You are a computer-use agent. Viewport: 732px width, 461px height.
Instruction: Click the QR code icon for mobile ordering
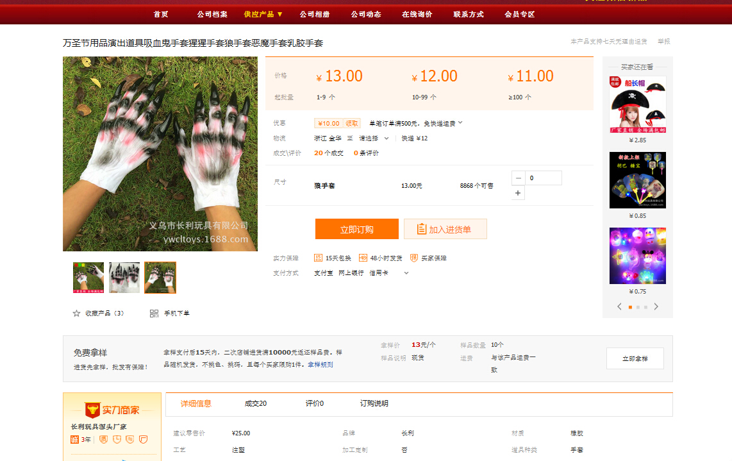tap(154, 314)
